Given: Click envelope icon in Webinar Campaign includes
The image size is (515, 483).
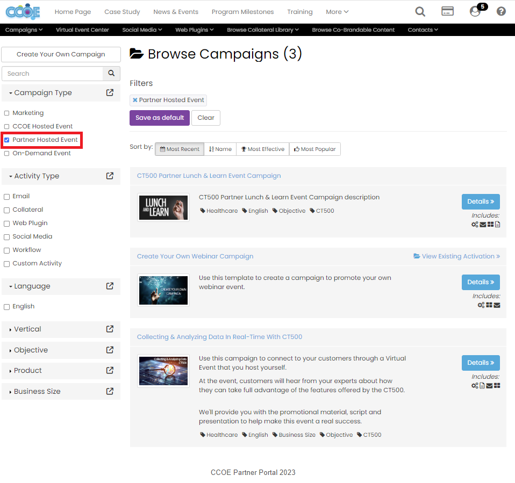Looking at the screenshot, I should pos(497,305).
